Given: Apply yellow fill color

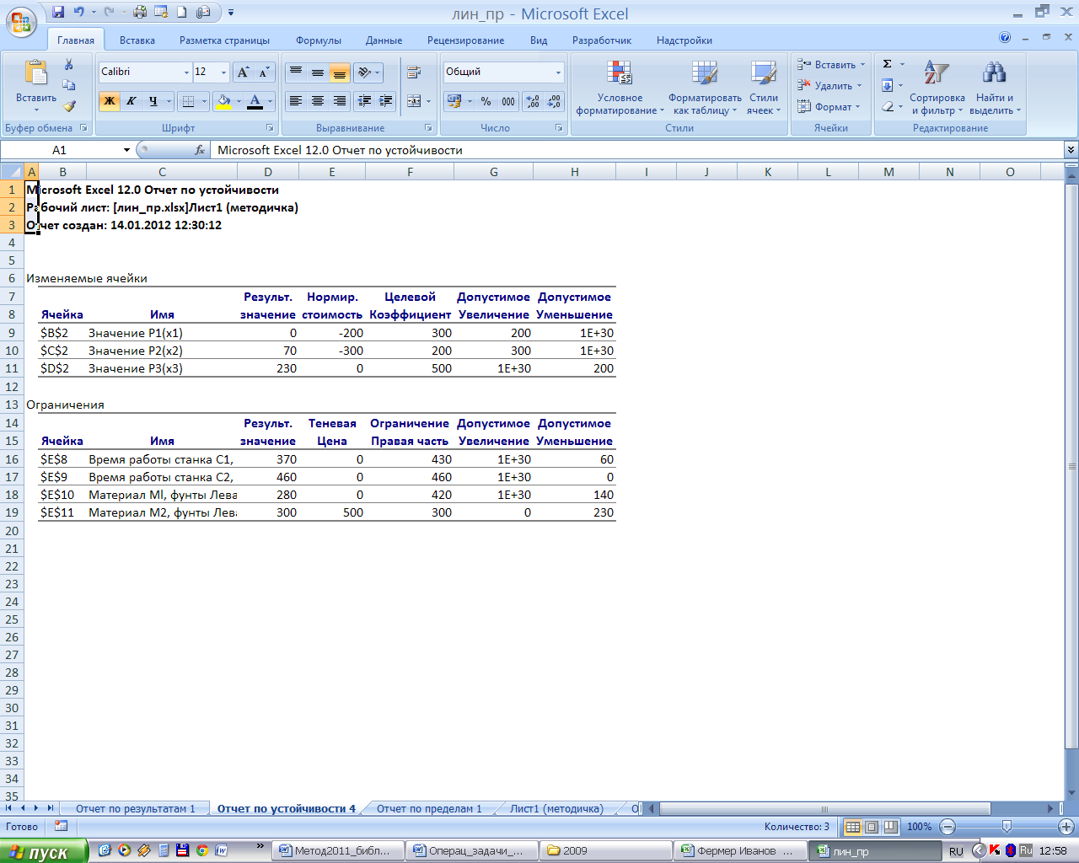Looking at the screenshot, I should point(223,101).
